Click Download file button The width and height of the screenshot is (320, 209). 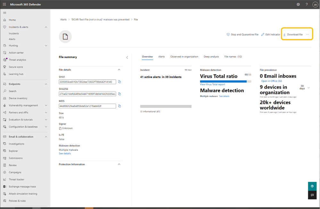293,35
